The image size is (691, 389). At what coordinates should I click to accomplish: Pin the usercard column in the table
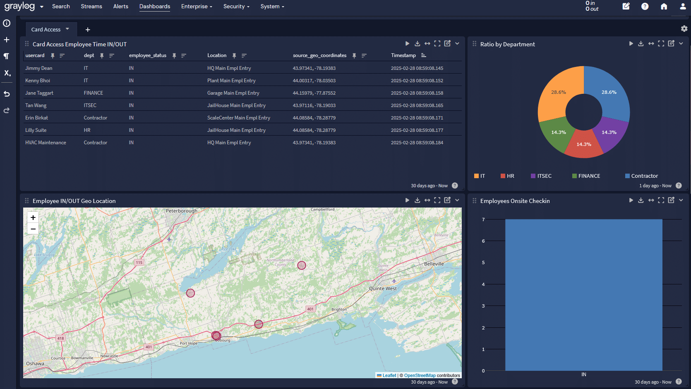pyautogui.click(x=53, y=55)
